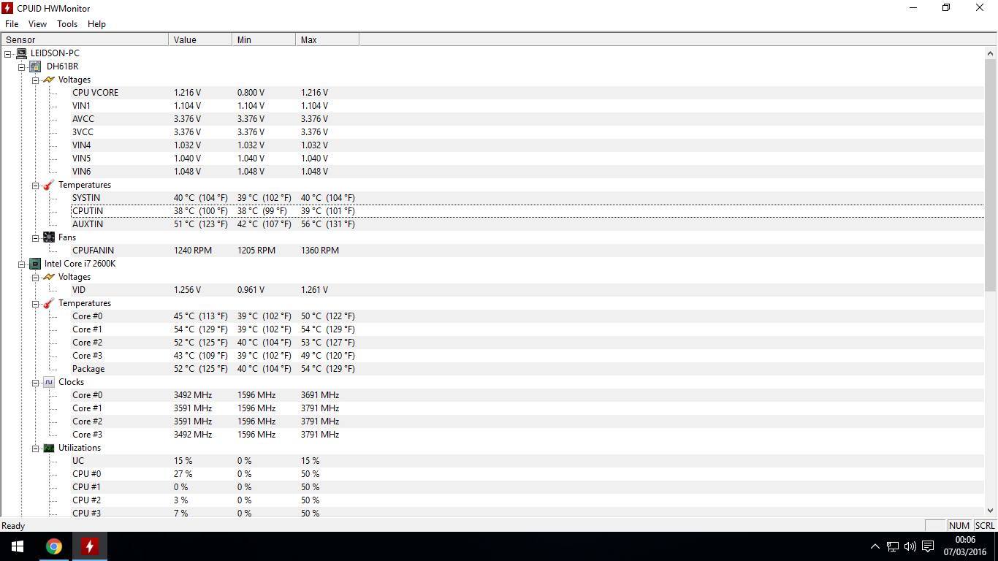Screen dimensions: 998x561
Task: Click the CPU VCORE value 1.216 V
Action: pos(187,93)
